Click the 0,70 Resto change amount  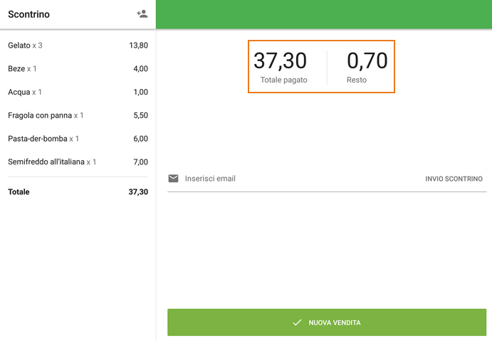coord(367,61)
